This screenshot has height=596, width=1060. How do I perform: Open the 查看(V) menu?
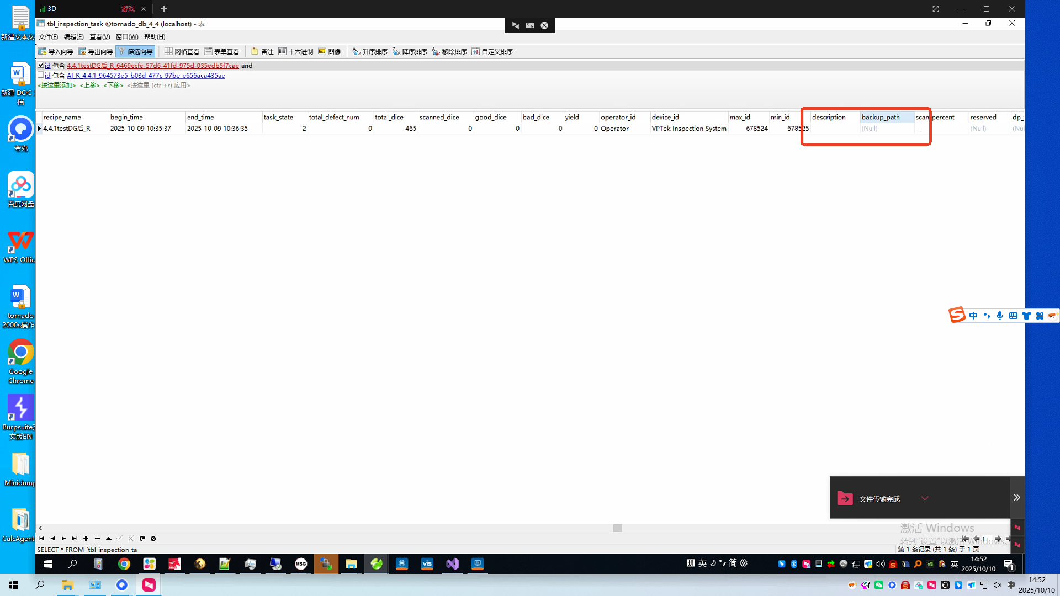(99, 37)
